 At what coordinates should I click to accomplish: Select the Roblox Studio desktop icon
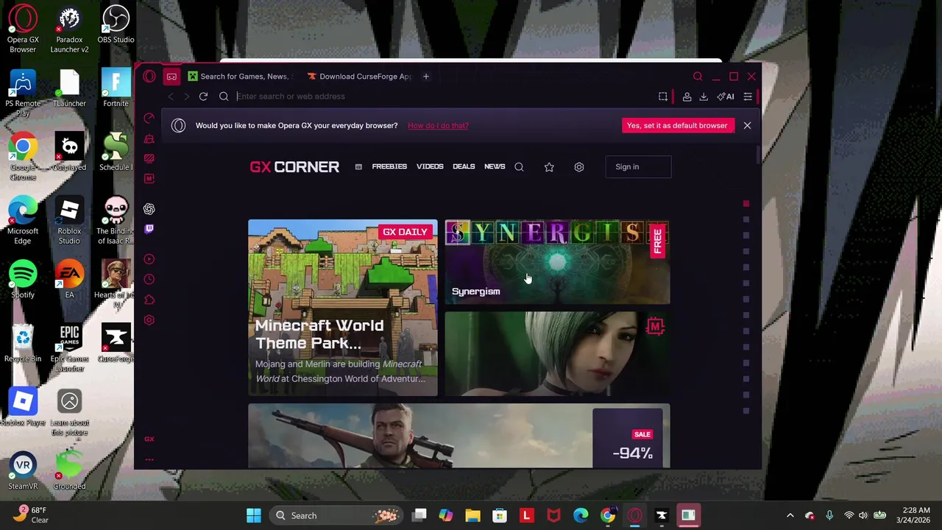click(69, 222)
